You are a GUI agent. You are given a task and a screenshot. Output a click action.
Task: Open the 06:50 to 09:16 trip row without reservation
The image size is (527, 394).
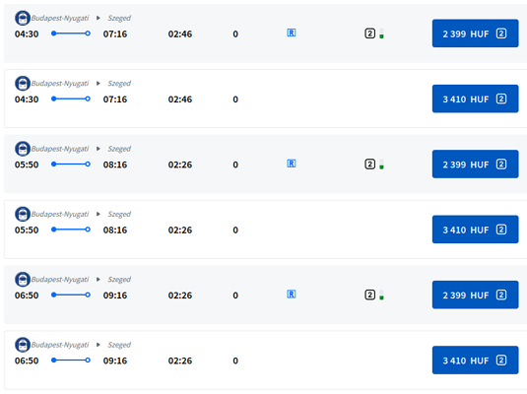tap(266, 361)
